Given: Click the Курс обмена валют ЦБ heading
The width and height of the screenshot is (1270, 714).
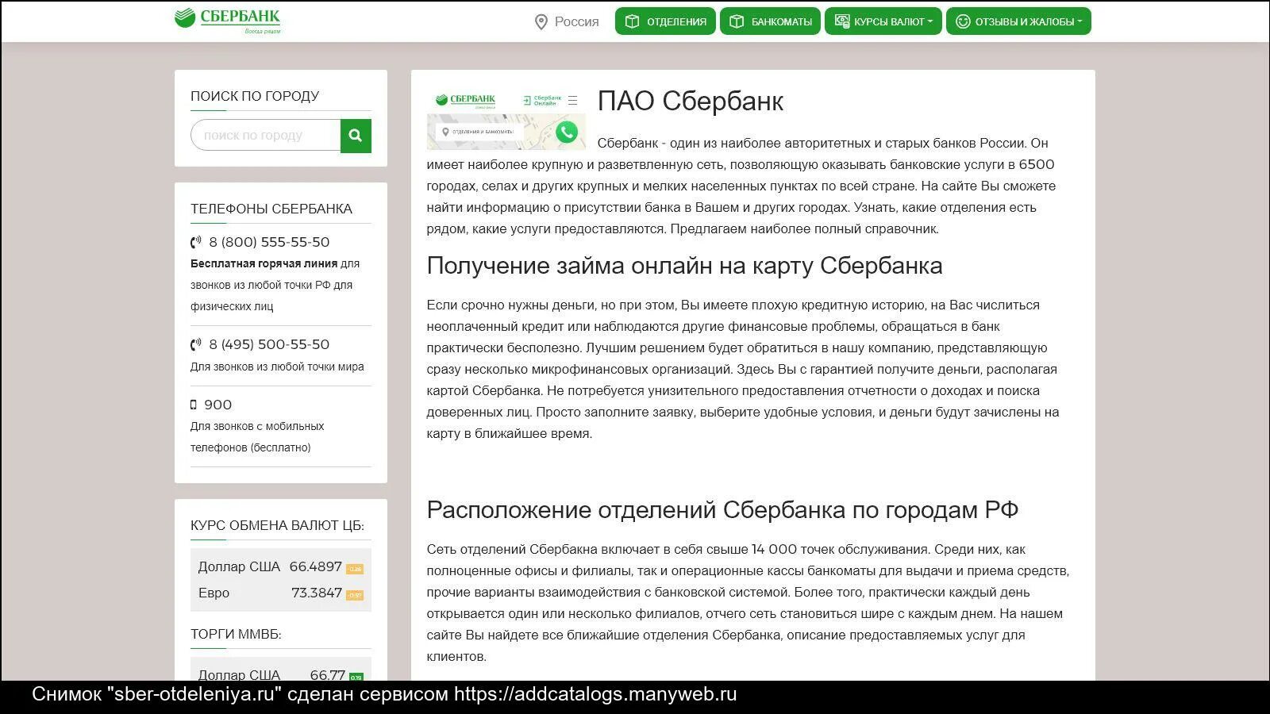Looking at the screenshot, I should tap(278, 525).
